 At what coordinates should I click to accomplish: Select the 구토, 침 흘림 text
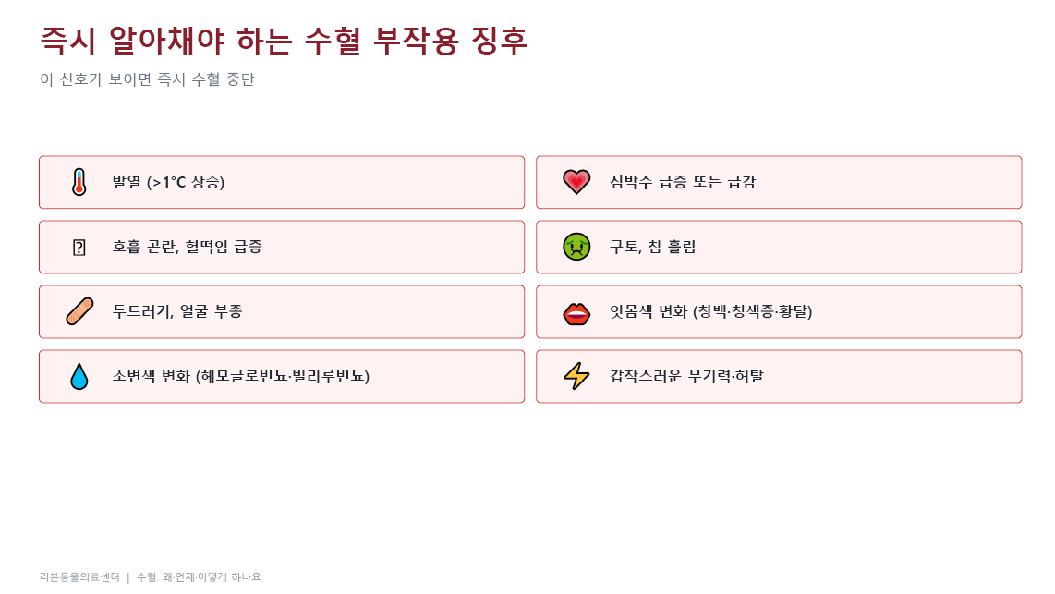[x=652, y=247]
